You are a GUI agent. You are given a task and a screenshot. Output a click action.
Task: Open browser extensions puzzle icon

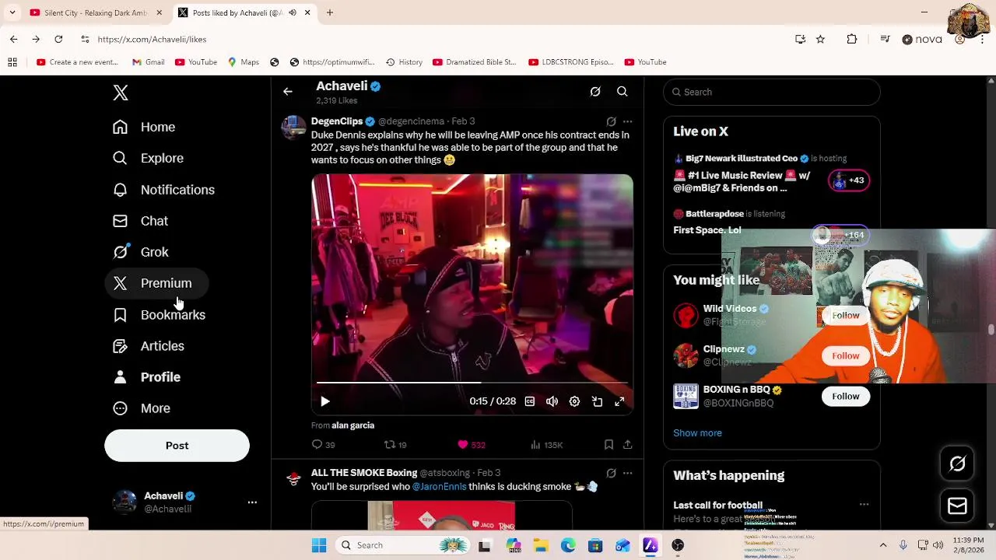[852, 39]
